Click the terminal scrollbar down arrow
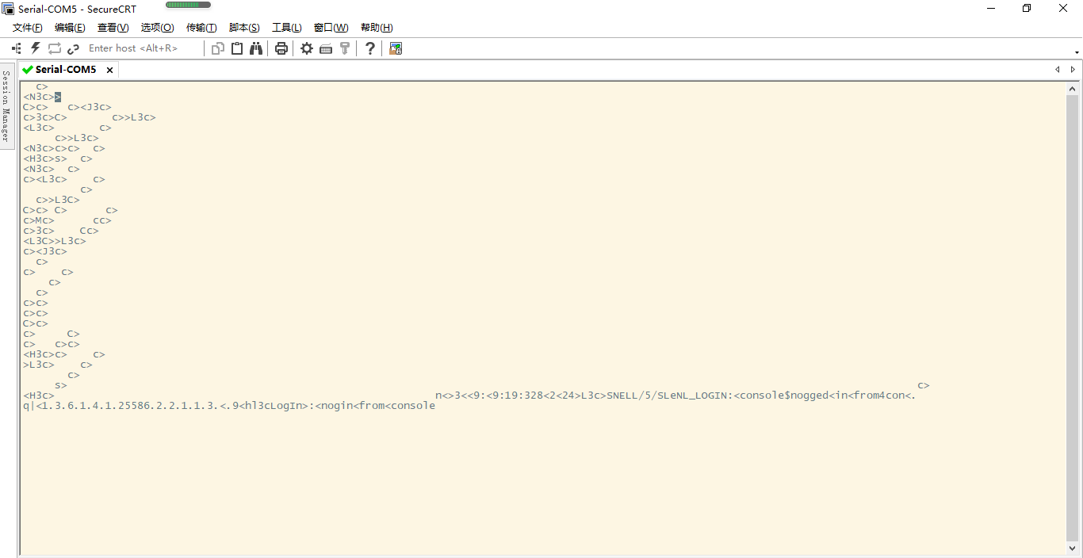This screenshot has width=1083, height=558. 1073,548
